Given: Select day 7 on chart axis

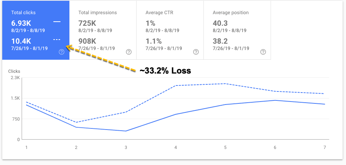Looking at the screenshot, I should (325, 147).
